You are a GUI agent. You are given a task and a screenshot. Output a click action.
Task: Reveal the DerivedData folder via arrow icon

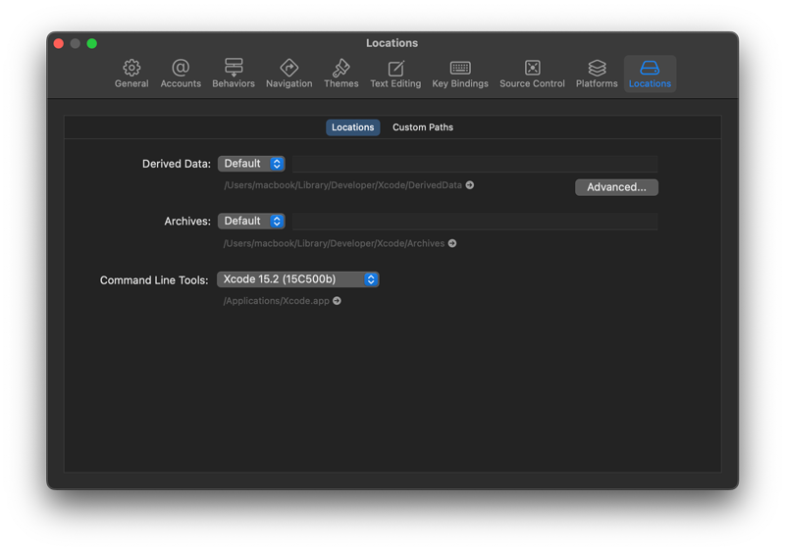coord(470,185)
